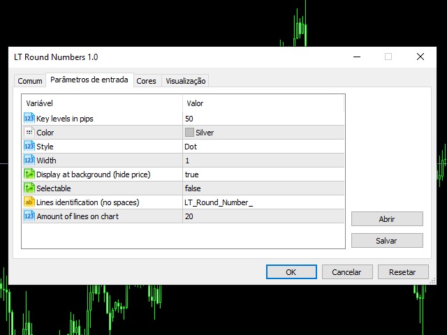Select the Selectable variable label

point(54,188)
